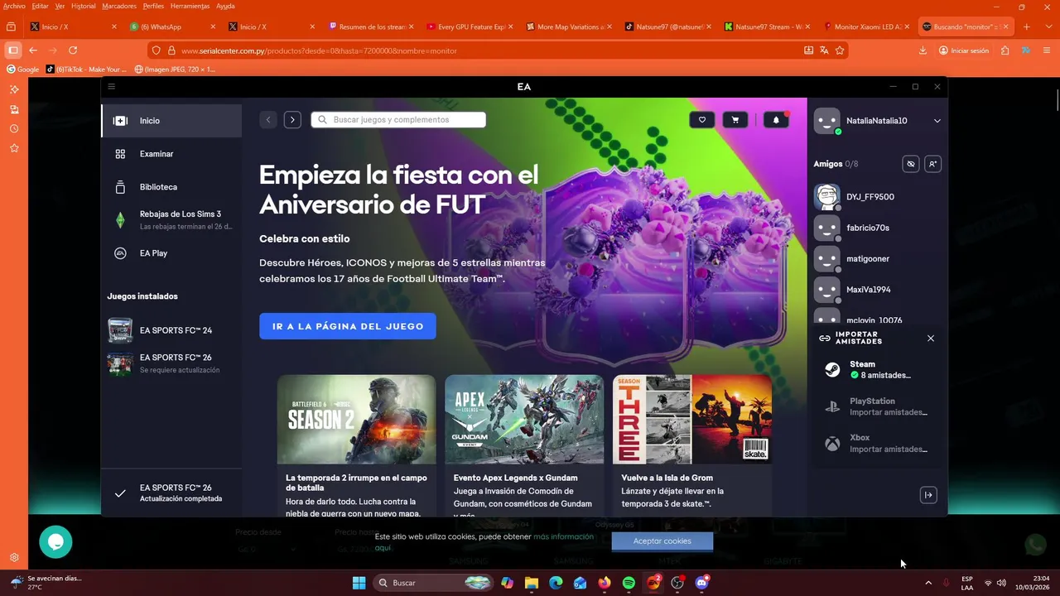This screenshot has width=1060, height=596.
Task: Open Rebajas de Los Sims 3
Action: point(171,220)
